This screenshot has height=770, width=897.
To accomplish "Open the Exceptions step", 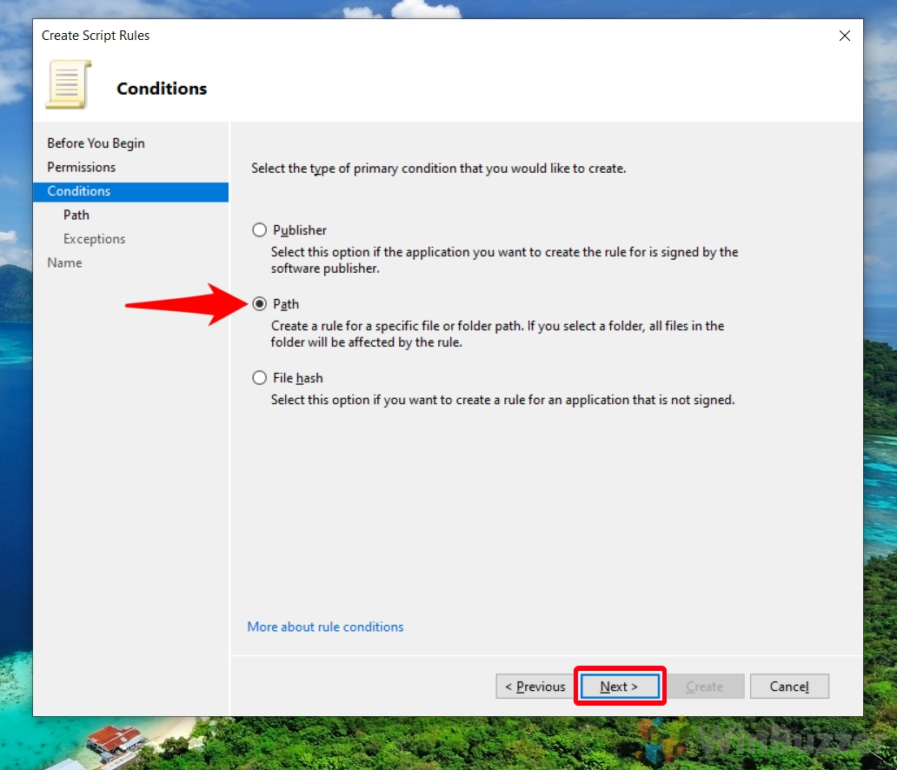I will (94, 238).
